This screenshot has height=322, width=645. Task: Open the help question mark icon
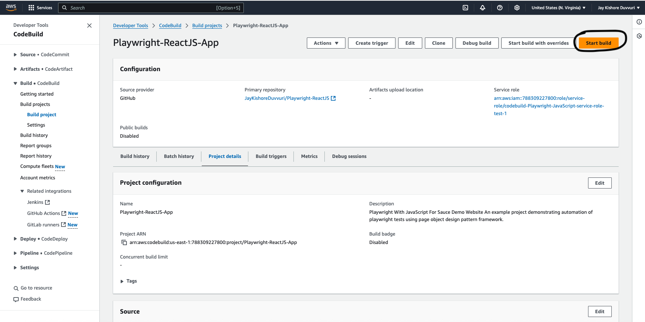(x=500, y=8)
